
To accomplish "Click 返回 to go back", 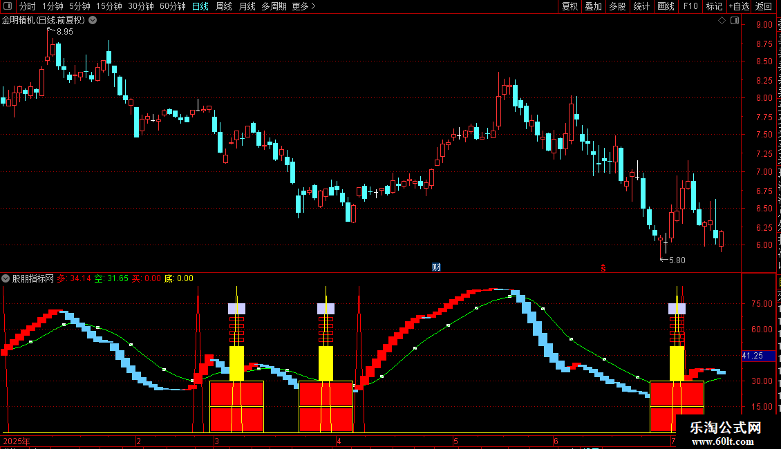I will tap(763, 6).
